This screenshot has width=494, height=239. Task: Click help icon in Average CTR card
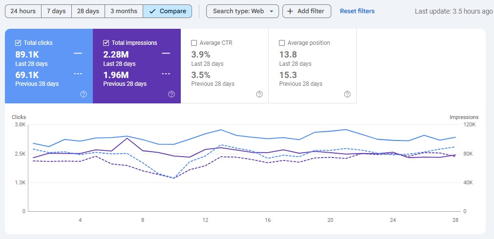[x=259, y=94]
